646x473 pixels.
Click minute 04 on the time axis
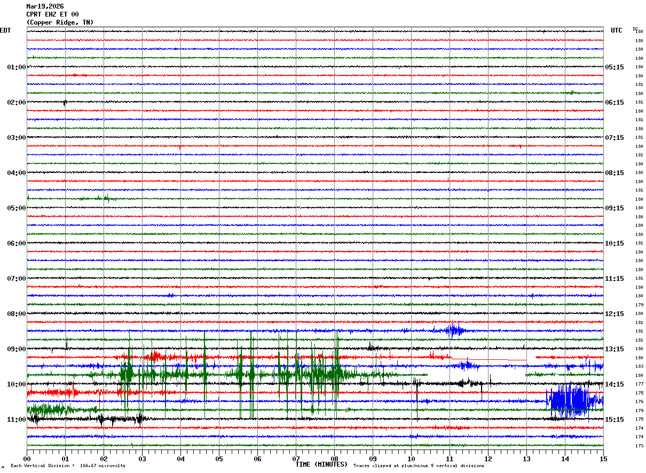tap(180, 459)
